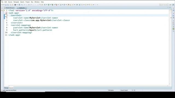Expand dropdown next to coverage run icon
Viewport: 175px width, 98px height.
(x=54, y=5)
